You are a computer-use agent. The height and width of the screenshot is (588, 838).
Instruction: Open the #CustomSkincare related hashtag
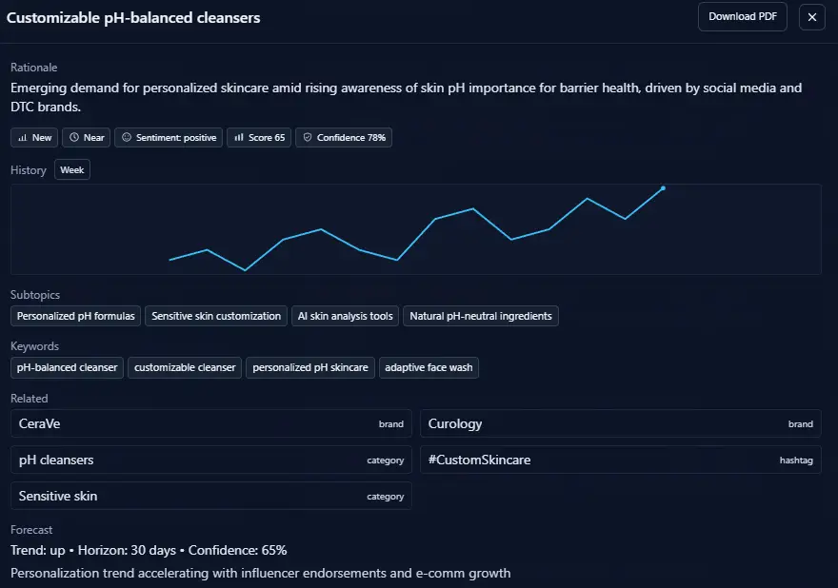620,460
